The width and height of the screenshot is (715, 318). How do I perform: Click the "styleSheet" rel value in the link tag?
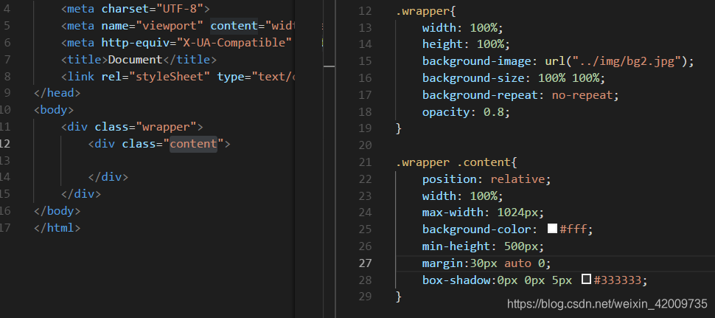[x=170, y=76]
